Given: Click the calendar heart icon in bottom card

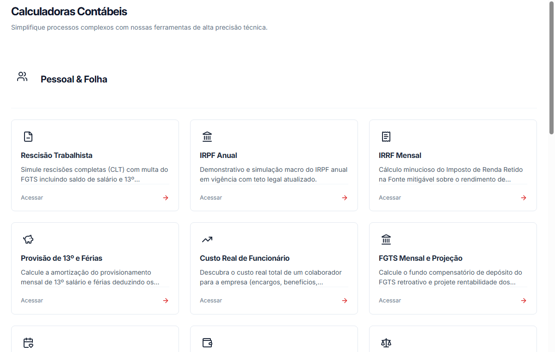Looking at the screenshot, I should 28,343.
